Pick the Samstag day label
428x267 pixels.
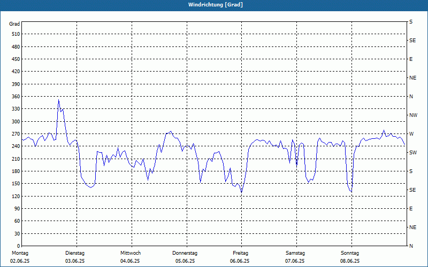295,253
